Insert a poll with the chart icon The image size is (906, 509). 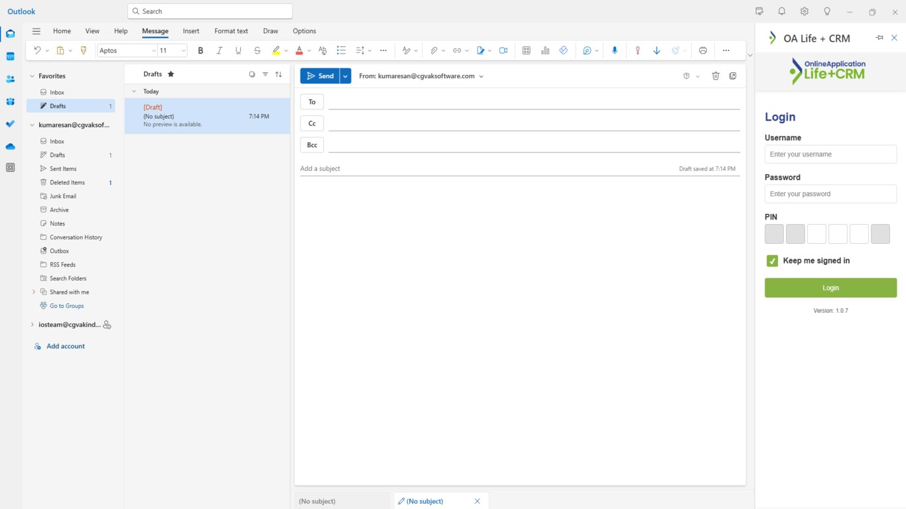tap(545, 50)
